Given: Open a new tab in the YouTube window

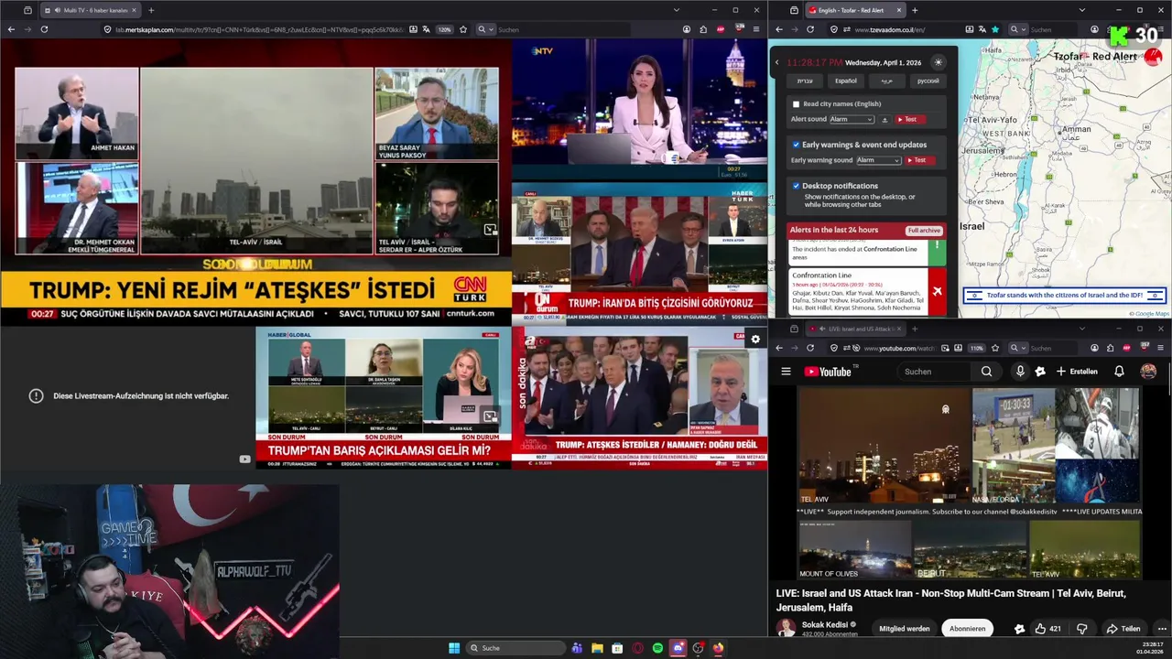Looking at the screenshot, I should point(915,329).
